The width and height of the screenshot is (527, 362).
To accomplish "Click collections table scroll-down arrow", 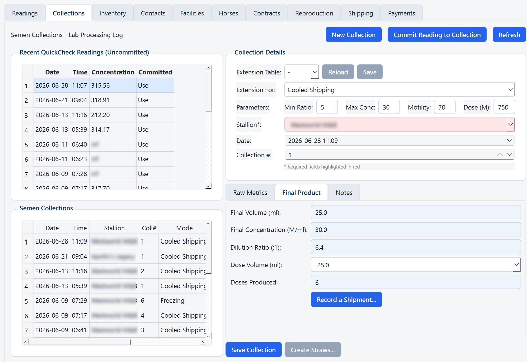I will [208, 336].
